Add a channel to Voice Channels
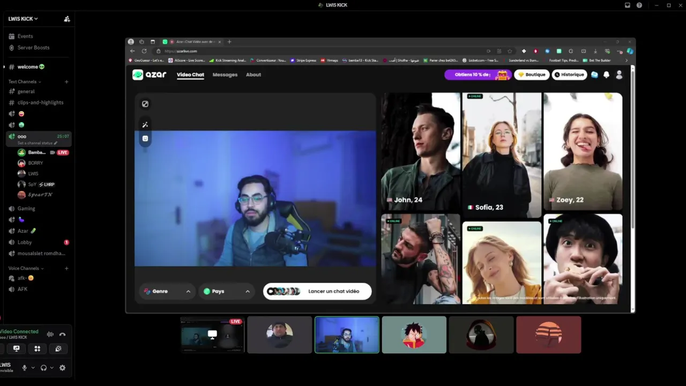This screenshot has width=686, height=386. pos(66,268)
